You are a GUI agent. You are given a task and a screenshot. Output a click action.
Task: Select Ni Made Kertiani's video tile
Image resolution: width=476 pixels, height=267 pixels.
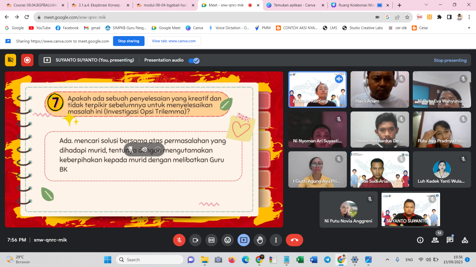[317, 90]
